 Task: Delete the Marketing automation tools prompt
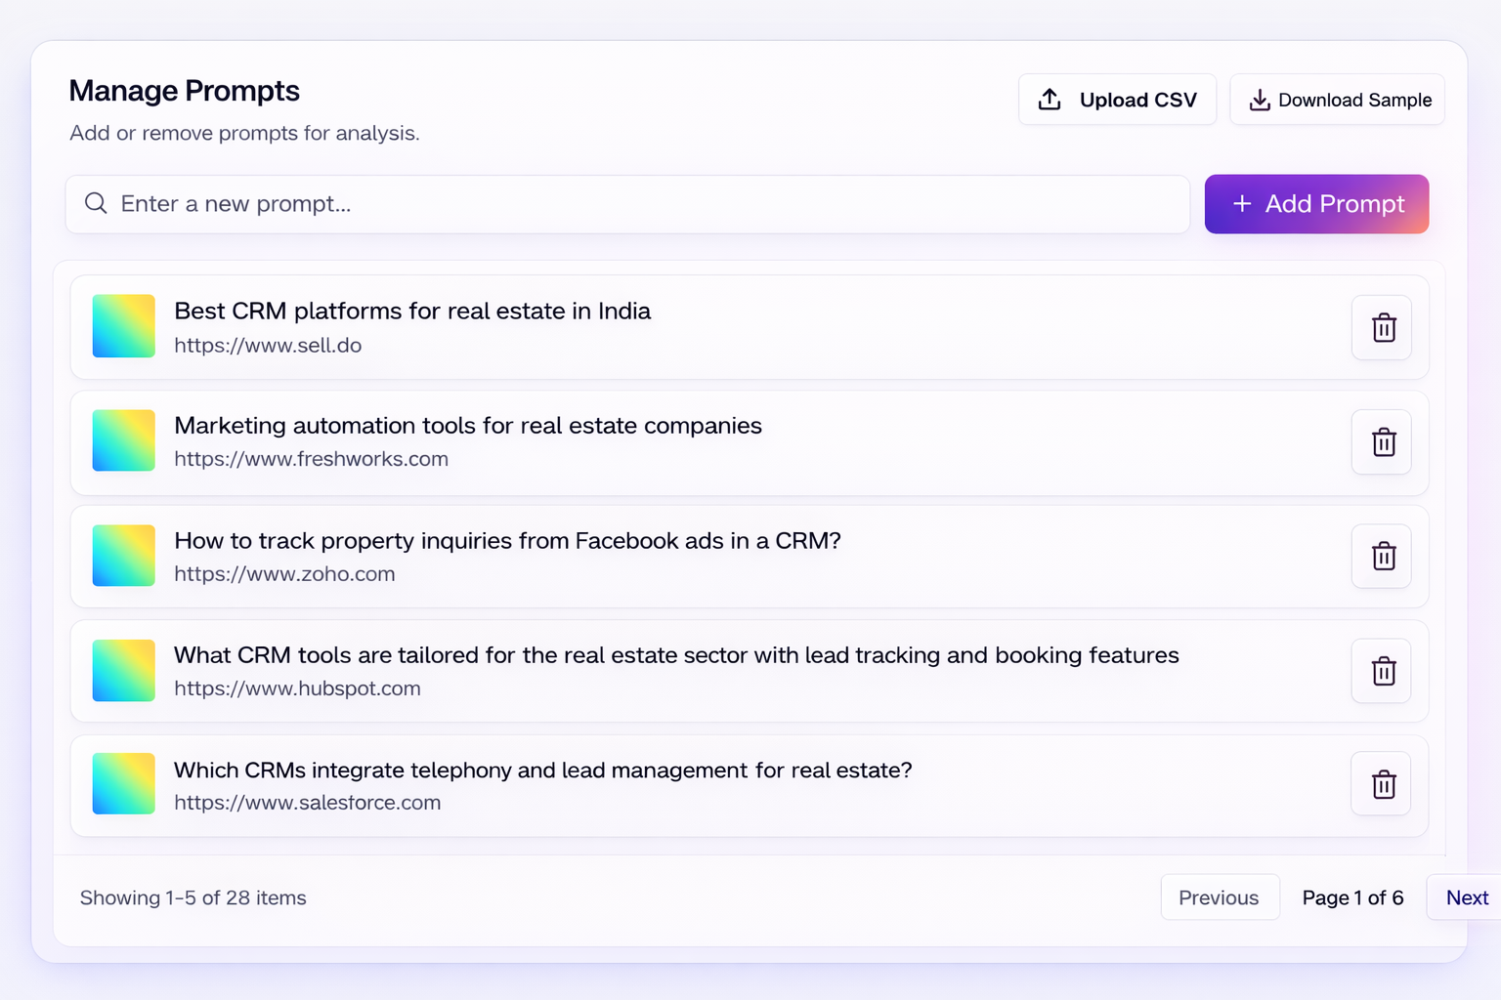point(1382,442)
